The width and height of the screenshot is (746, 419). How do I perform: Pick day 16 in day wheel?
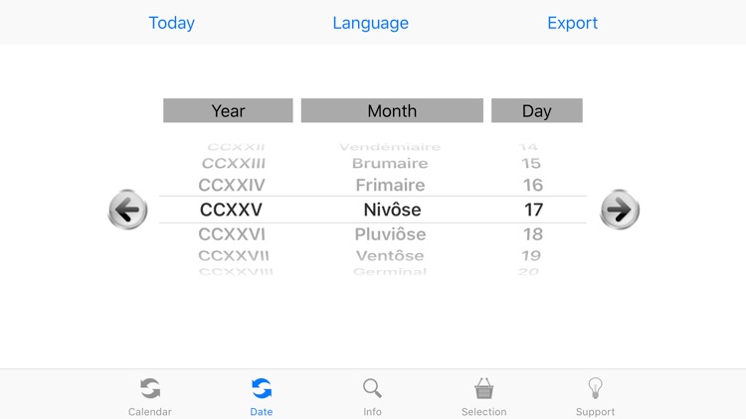(x=533, y=185)
